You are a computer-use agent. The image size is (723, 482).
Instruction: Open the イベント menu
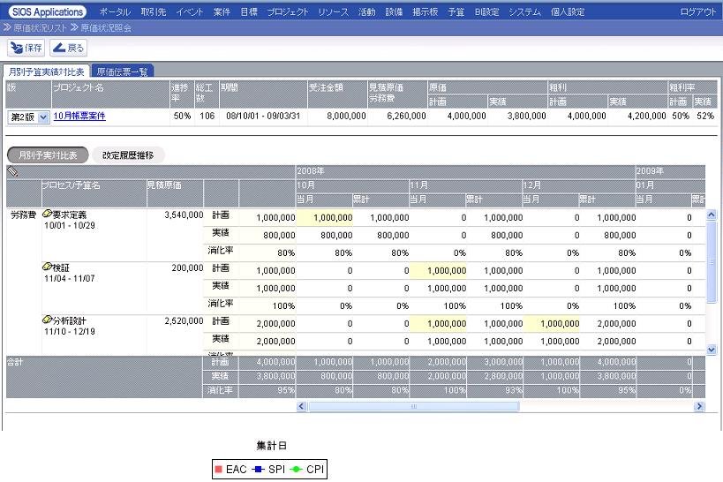point(190,12)
